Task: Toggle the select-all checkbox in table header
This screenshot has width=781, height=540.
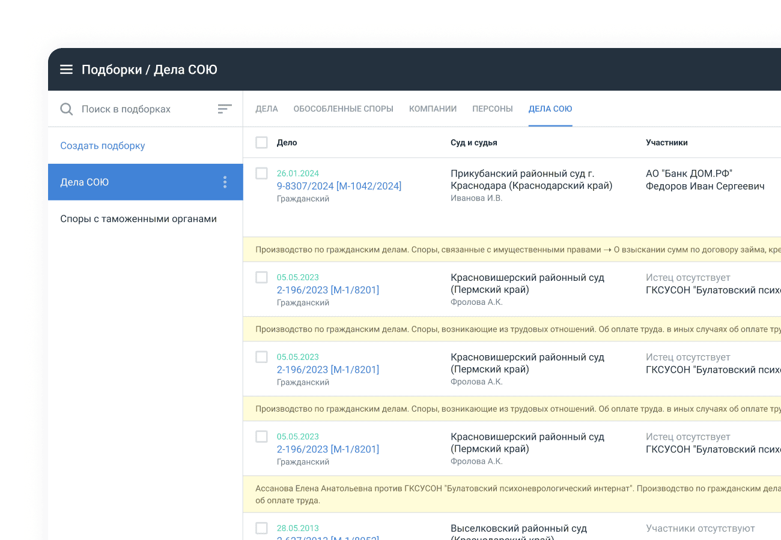Action: 261,142
